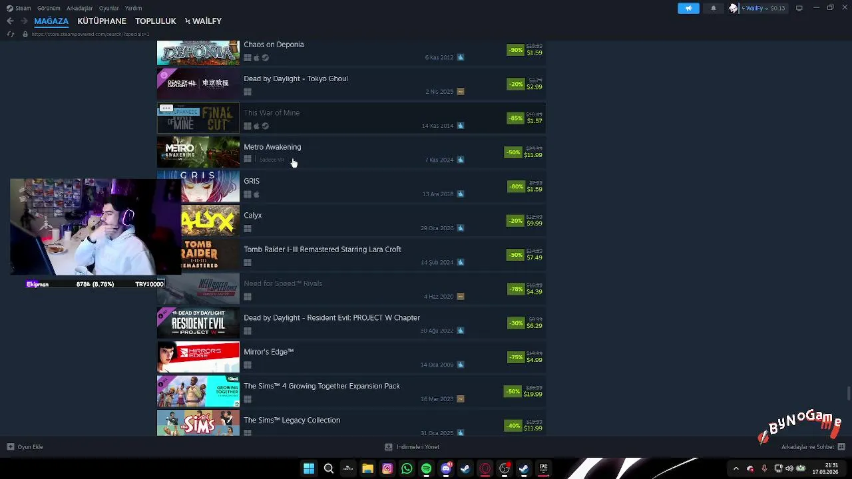Open File Explorer from taskbar
This screenshot has height=479, width=852.
[x=367, y=468]
